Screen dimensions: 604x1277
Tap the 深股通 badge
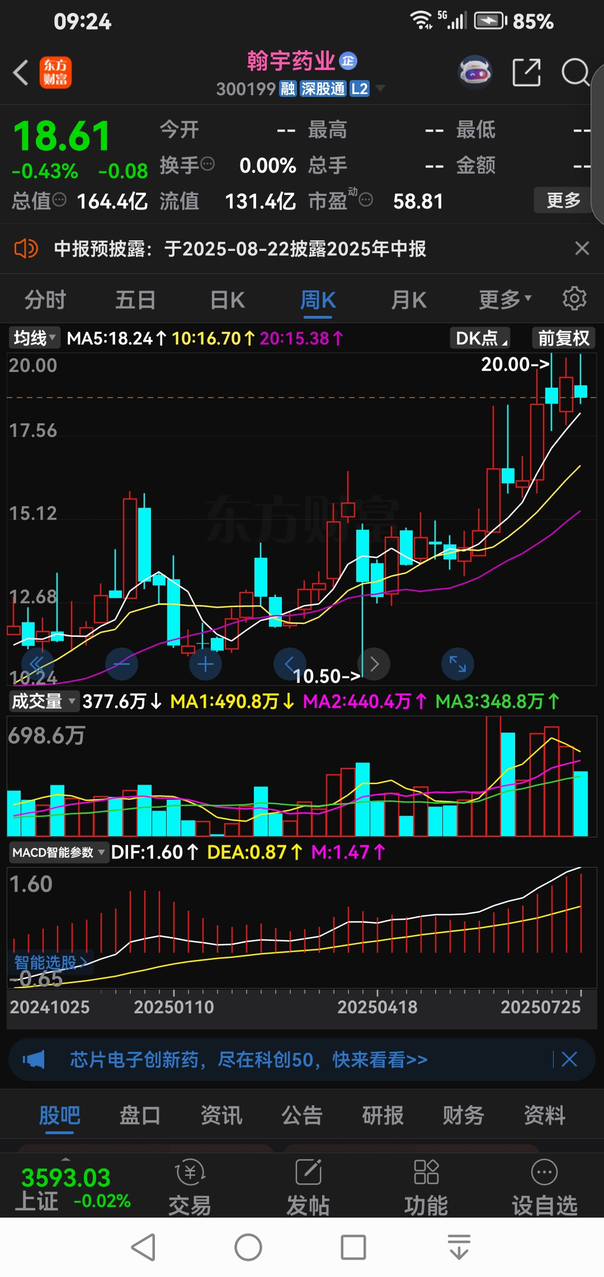(323, 88)
